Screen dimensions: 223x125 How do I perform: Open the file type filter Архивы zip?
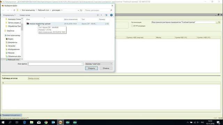pyautogui.click(x=99, y=64)
